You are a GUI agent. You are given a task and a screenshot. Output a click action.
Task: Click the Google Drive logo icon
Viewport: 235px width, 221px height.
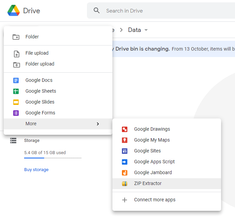pos(14,11)
